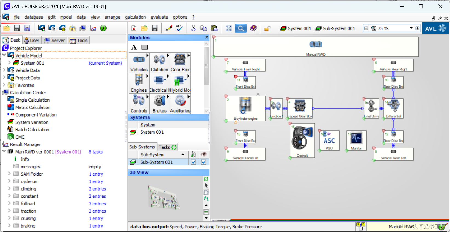
Task: Select Single Calculation in Calculation Center
Action: [x=32, y=100]
